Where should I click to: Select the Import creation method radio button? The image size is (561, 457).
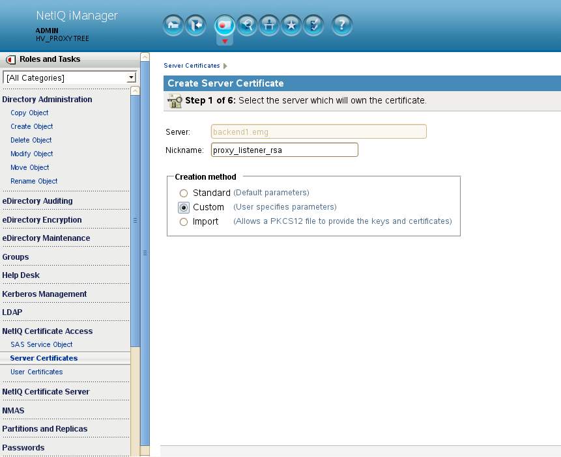pyautogui.click(x=184, y=222)
